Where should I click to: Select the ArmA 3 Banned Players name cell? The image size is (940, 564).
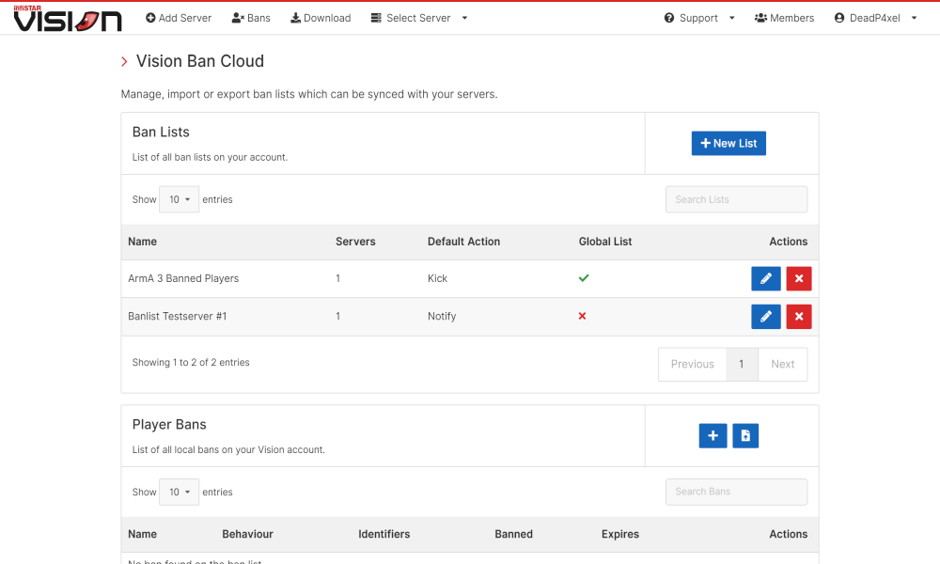[x=183, y=278]
